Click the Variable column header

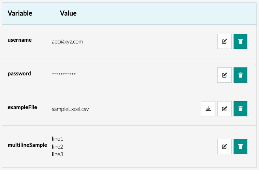click(20, 13)
